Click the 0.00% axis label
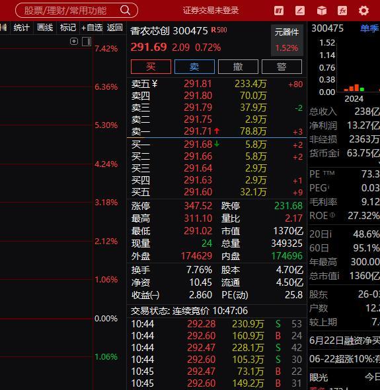 (106, 318)
